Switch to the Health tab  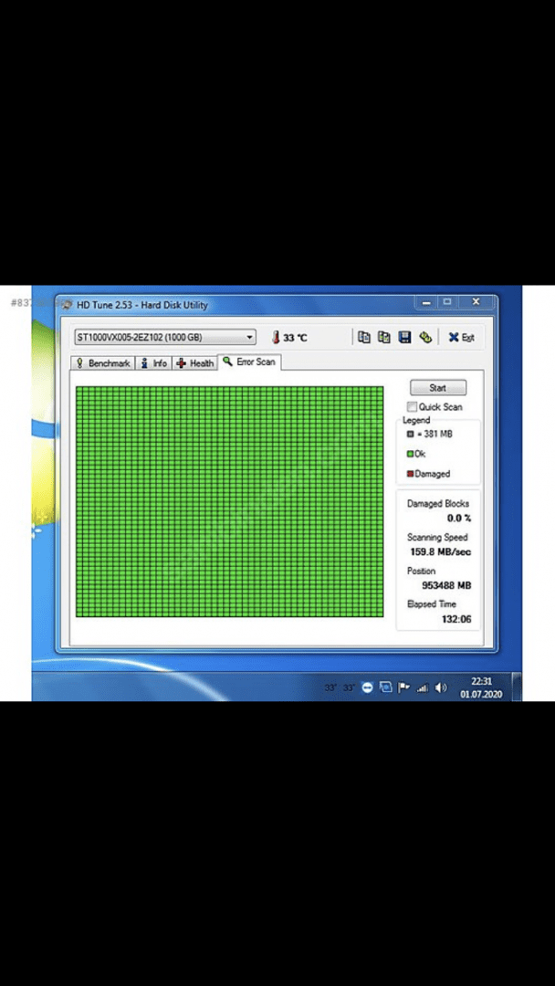coord(194,362)
